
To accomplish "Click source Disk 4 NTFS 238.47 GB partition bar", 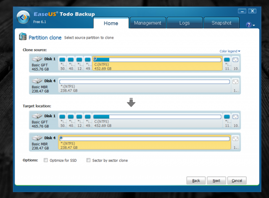I will [145, 82].
